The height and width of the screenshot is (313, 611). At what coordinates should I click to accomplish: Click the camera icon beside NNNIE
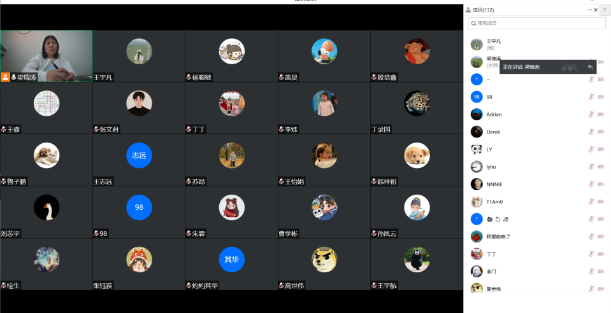[x=600, y=184]
